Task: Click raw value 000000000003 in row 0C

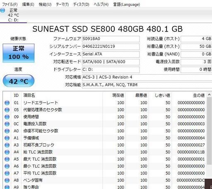Action: (x=191, y=124)
